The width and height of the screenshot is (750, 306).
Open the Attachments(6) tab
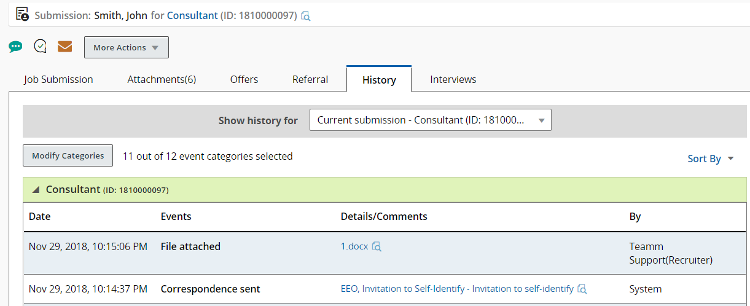point(162,79)
